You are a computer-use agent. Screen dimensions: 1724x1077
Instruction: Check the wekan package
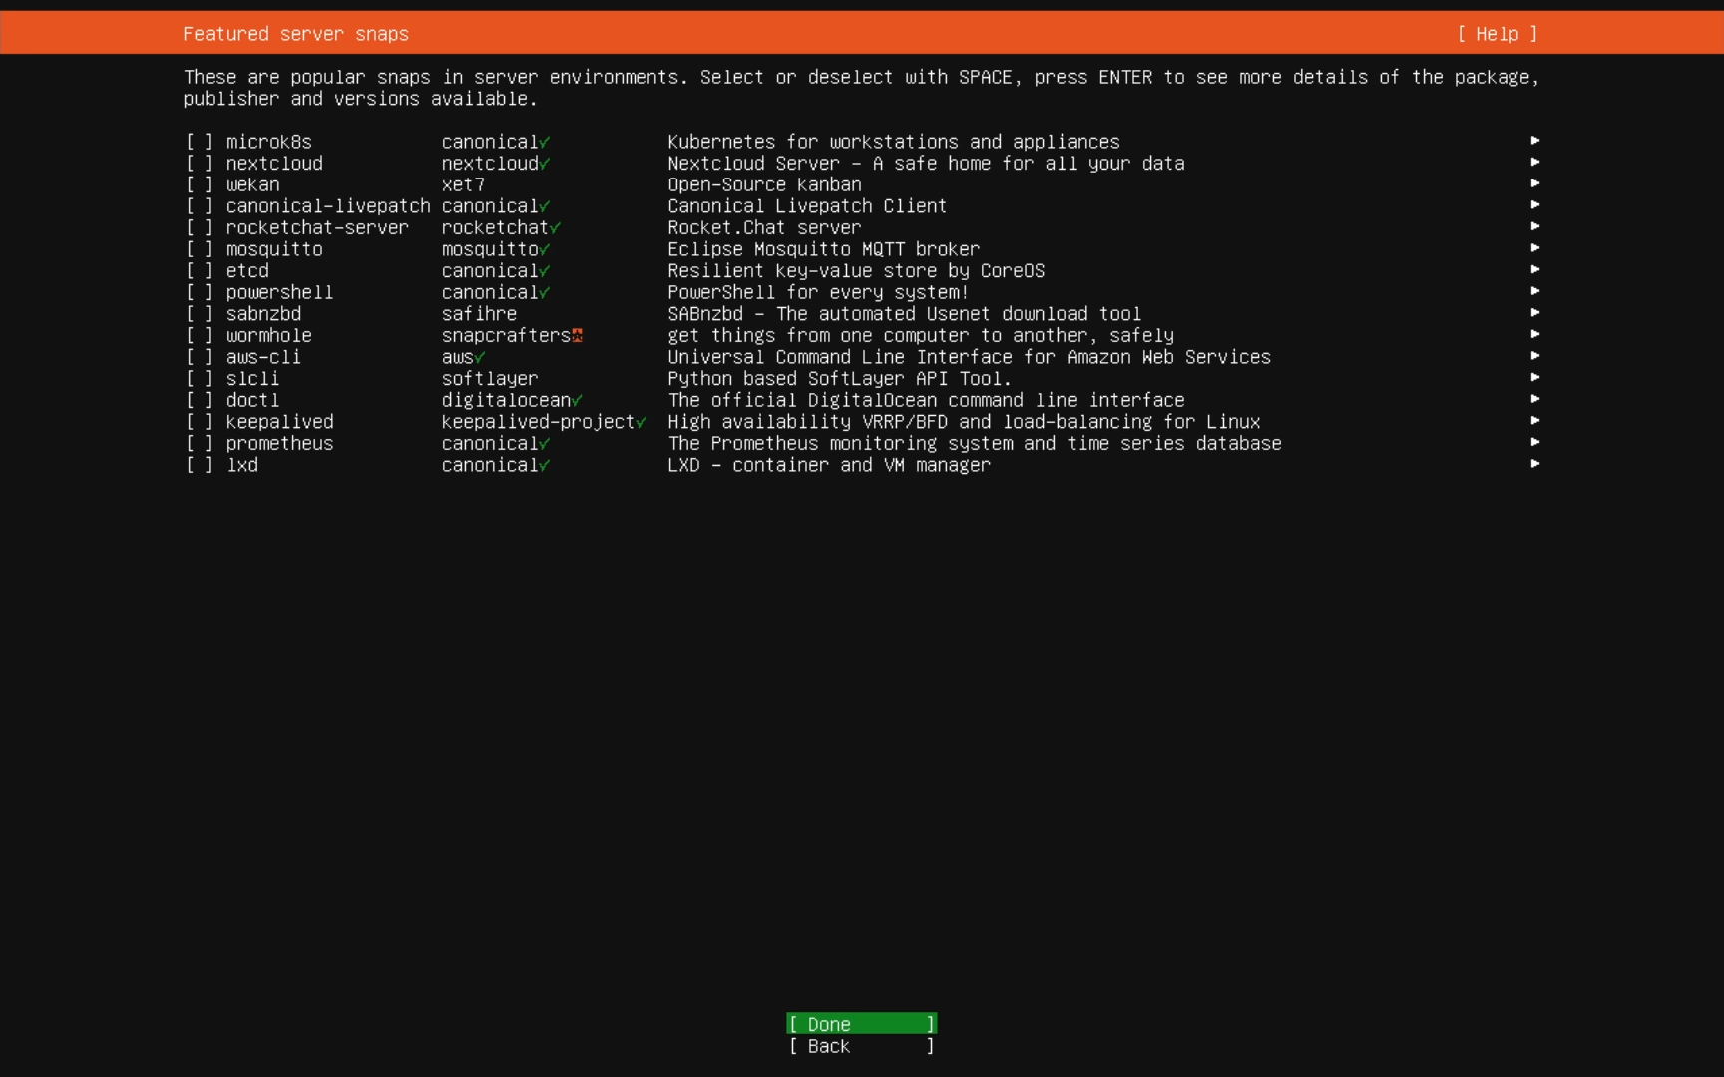(199, 184)
